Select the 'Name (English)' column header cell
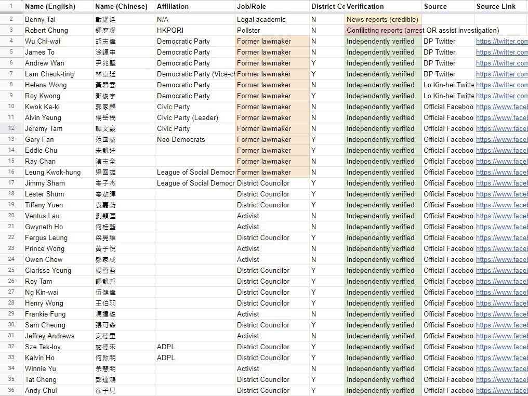The width and height of the screenshot is (528, 396). (58, 6)
